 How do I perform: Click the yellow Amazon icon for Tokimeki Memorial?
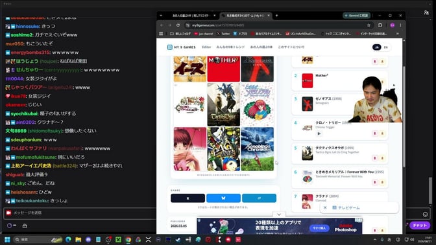[x=382, y=182]
